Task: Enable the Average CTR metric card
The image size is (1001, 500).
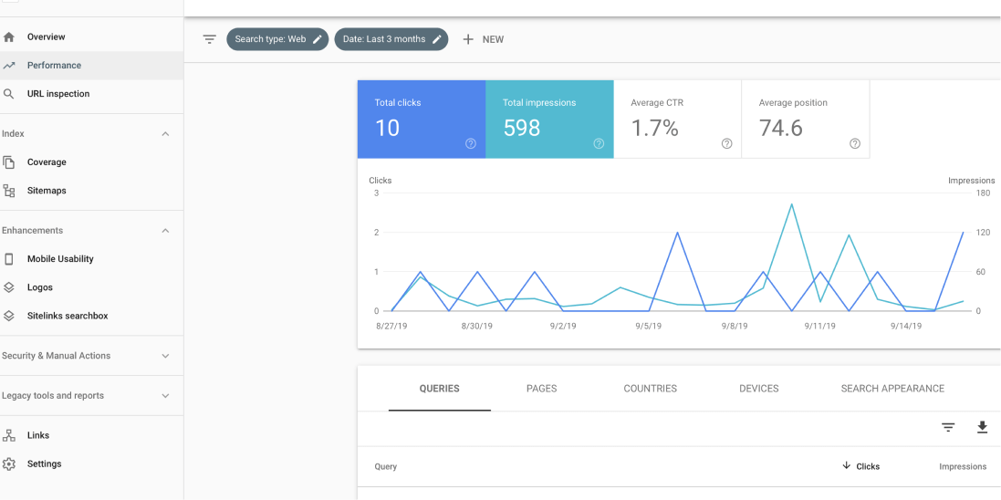Action: point(677,120)
